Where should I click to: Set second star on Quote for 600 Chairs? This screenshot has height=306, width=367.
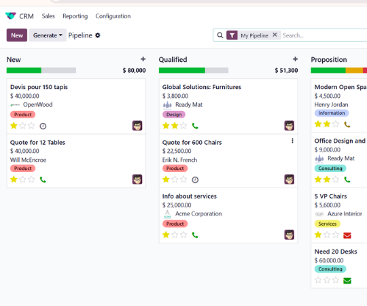[175, 180]
